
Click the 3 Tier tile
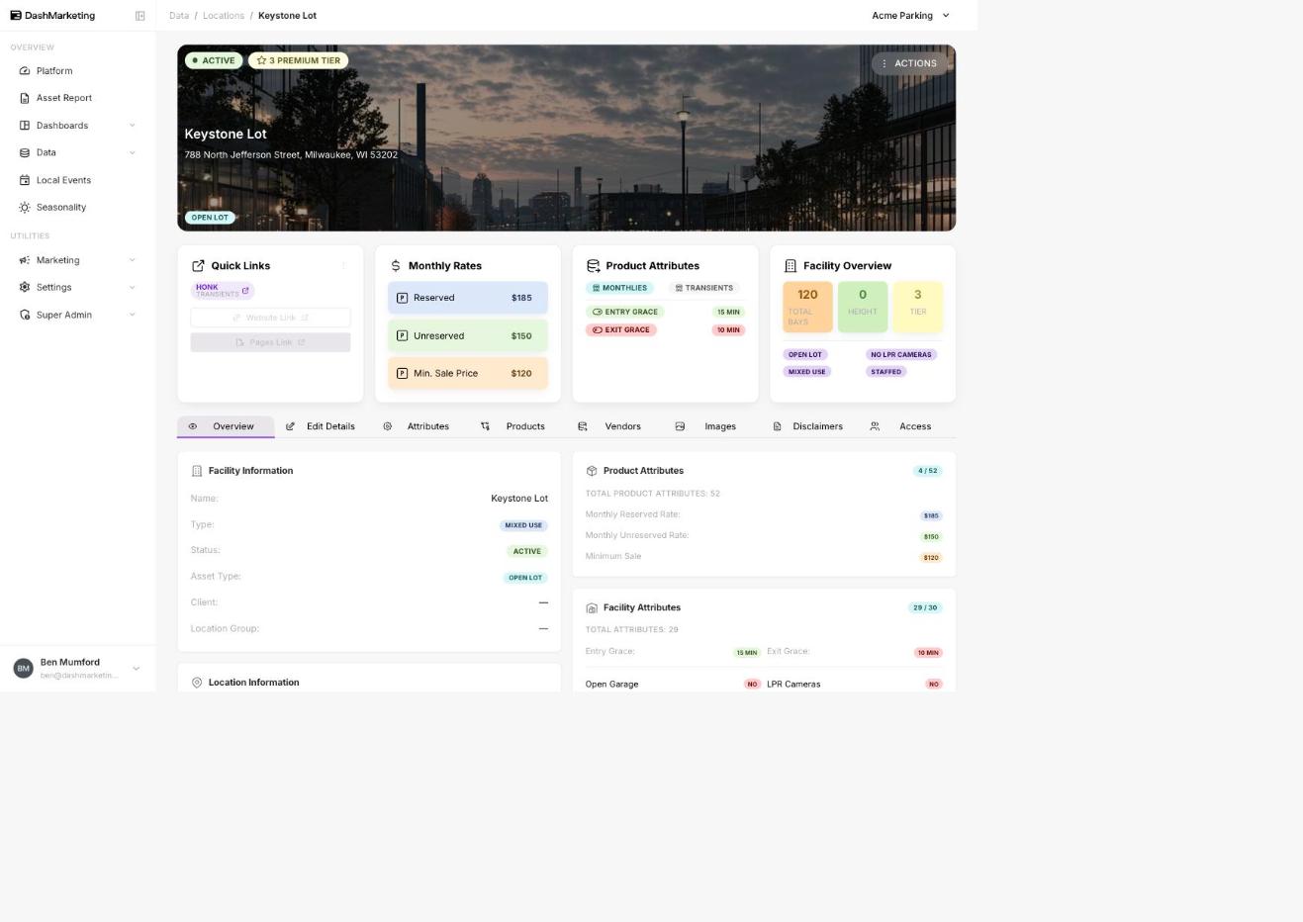(x=918, y=307)
